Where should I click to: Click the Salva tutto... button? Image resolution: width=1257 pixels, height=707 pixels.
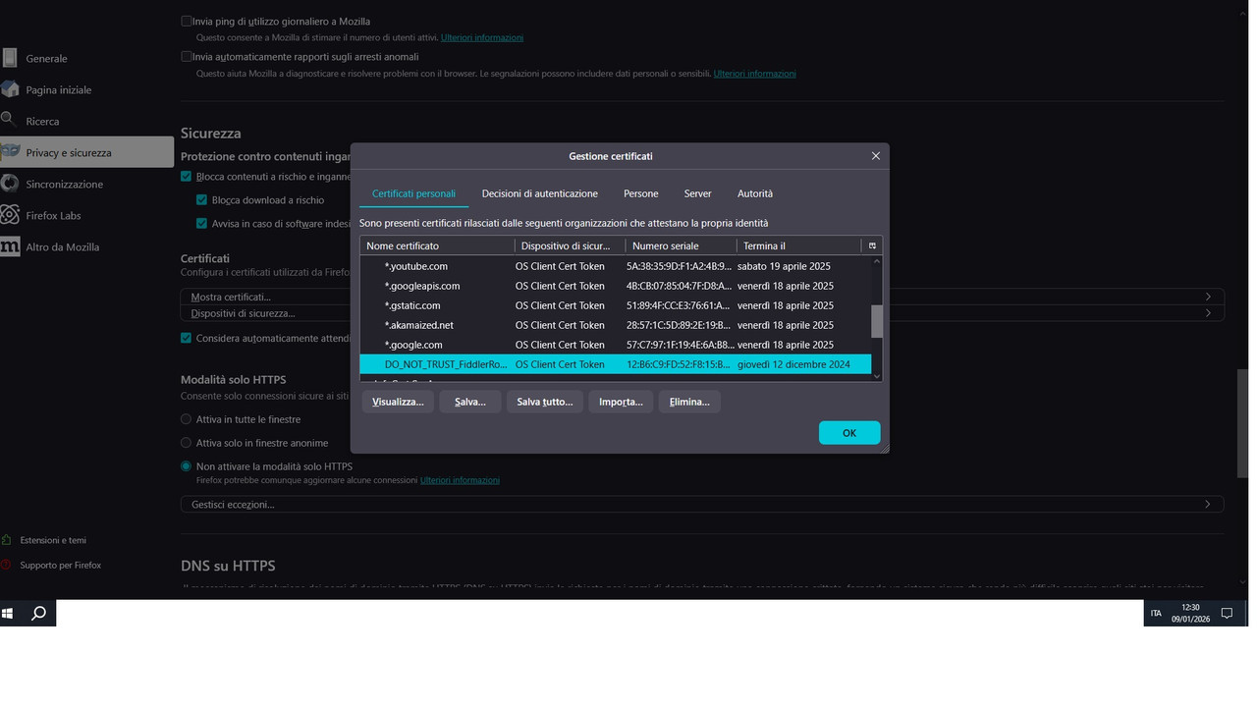[545, 402]
